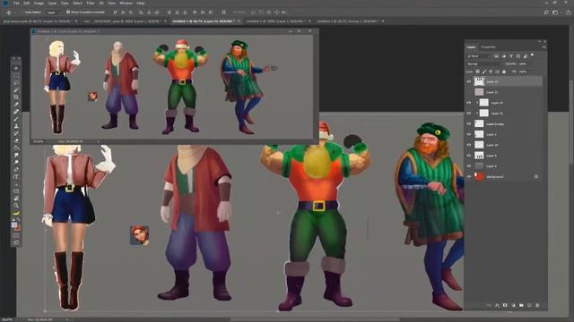Select the Rectangle shape tool
574x322 pixels.
point(16,191)
